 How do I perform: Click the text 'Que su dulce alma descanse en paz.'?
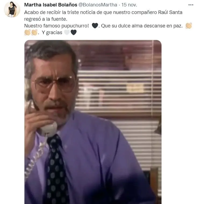(142, 26)
